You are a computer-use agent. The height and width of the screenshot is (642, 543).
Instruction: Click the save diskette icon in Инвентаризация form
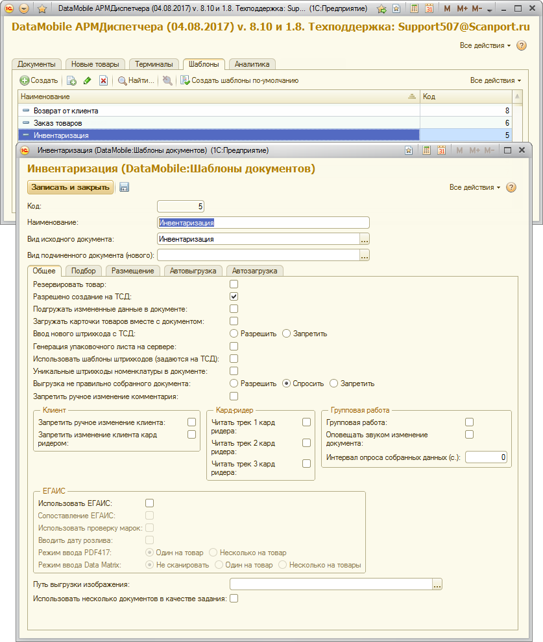coord(124,187)
